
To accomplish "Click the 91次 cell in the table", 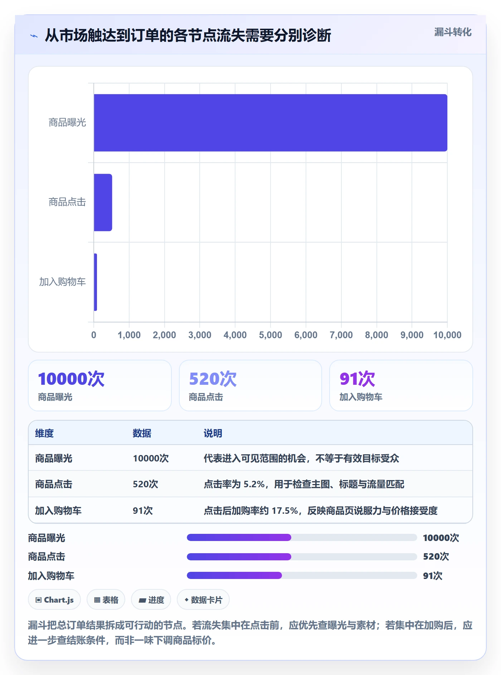I will click(x=143, y=511).
